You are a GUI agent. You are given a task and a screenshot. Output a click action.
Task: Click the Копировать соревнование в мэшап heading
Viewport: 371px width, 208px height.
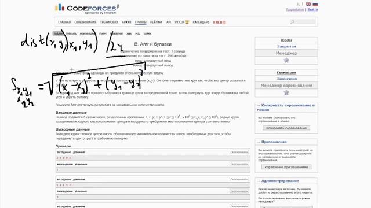286,107
